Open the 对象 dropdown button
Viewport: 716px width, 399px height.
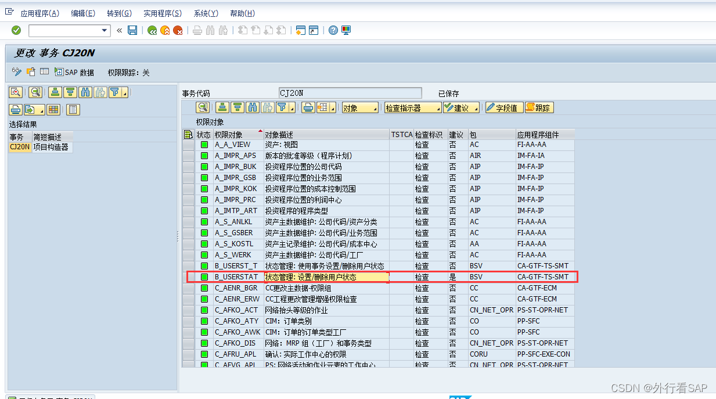coord(359,107)
